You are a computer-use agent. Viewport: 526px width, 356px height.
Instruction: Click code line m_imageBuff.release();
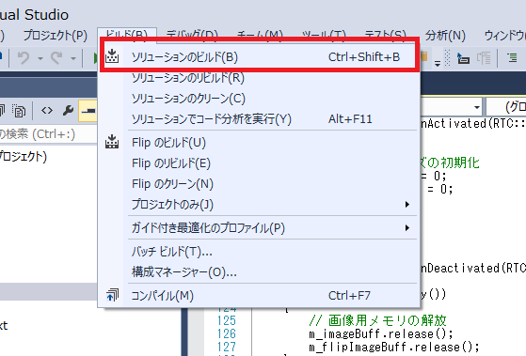(x=381, y=334)
